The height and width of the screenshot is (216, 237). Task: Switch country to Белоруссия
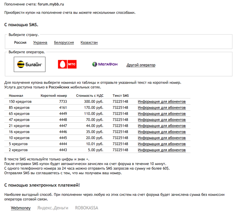pyautogui.click(x=64, y=43)
